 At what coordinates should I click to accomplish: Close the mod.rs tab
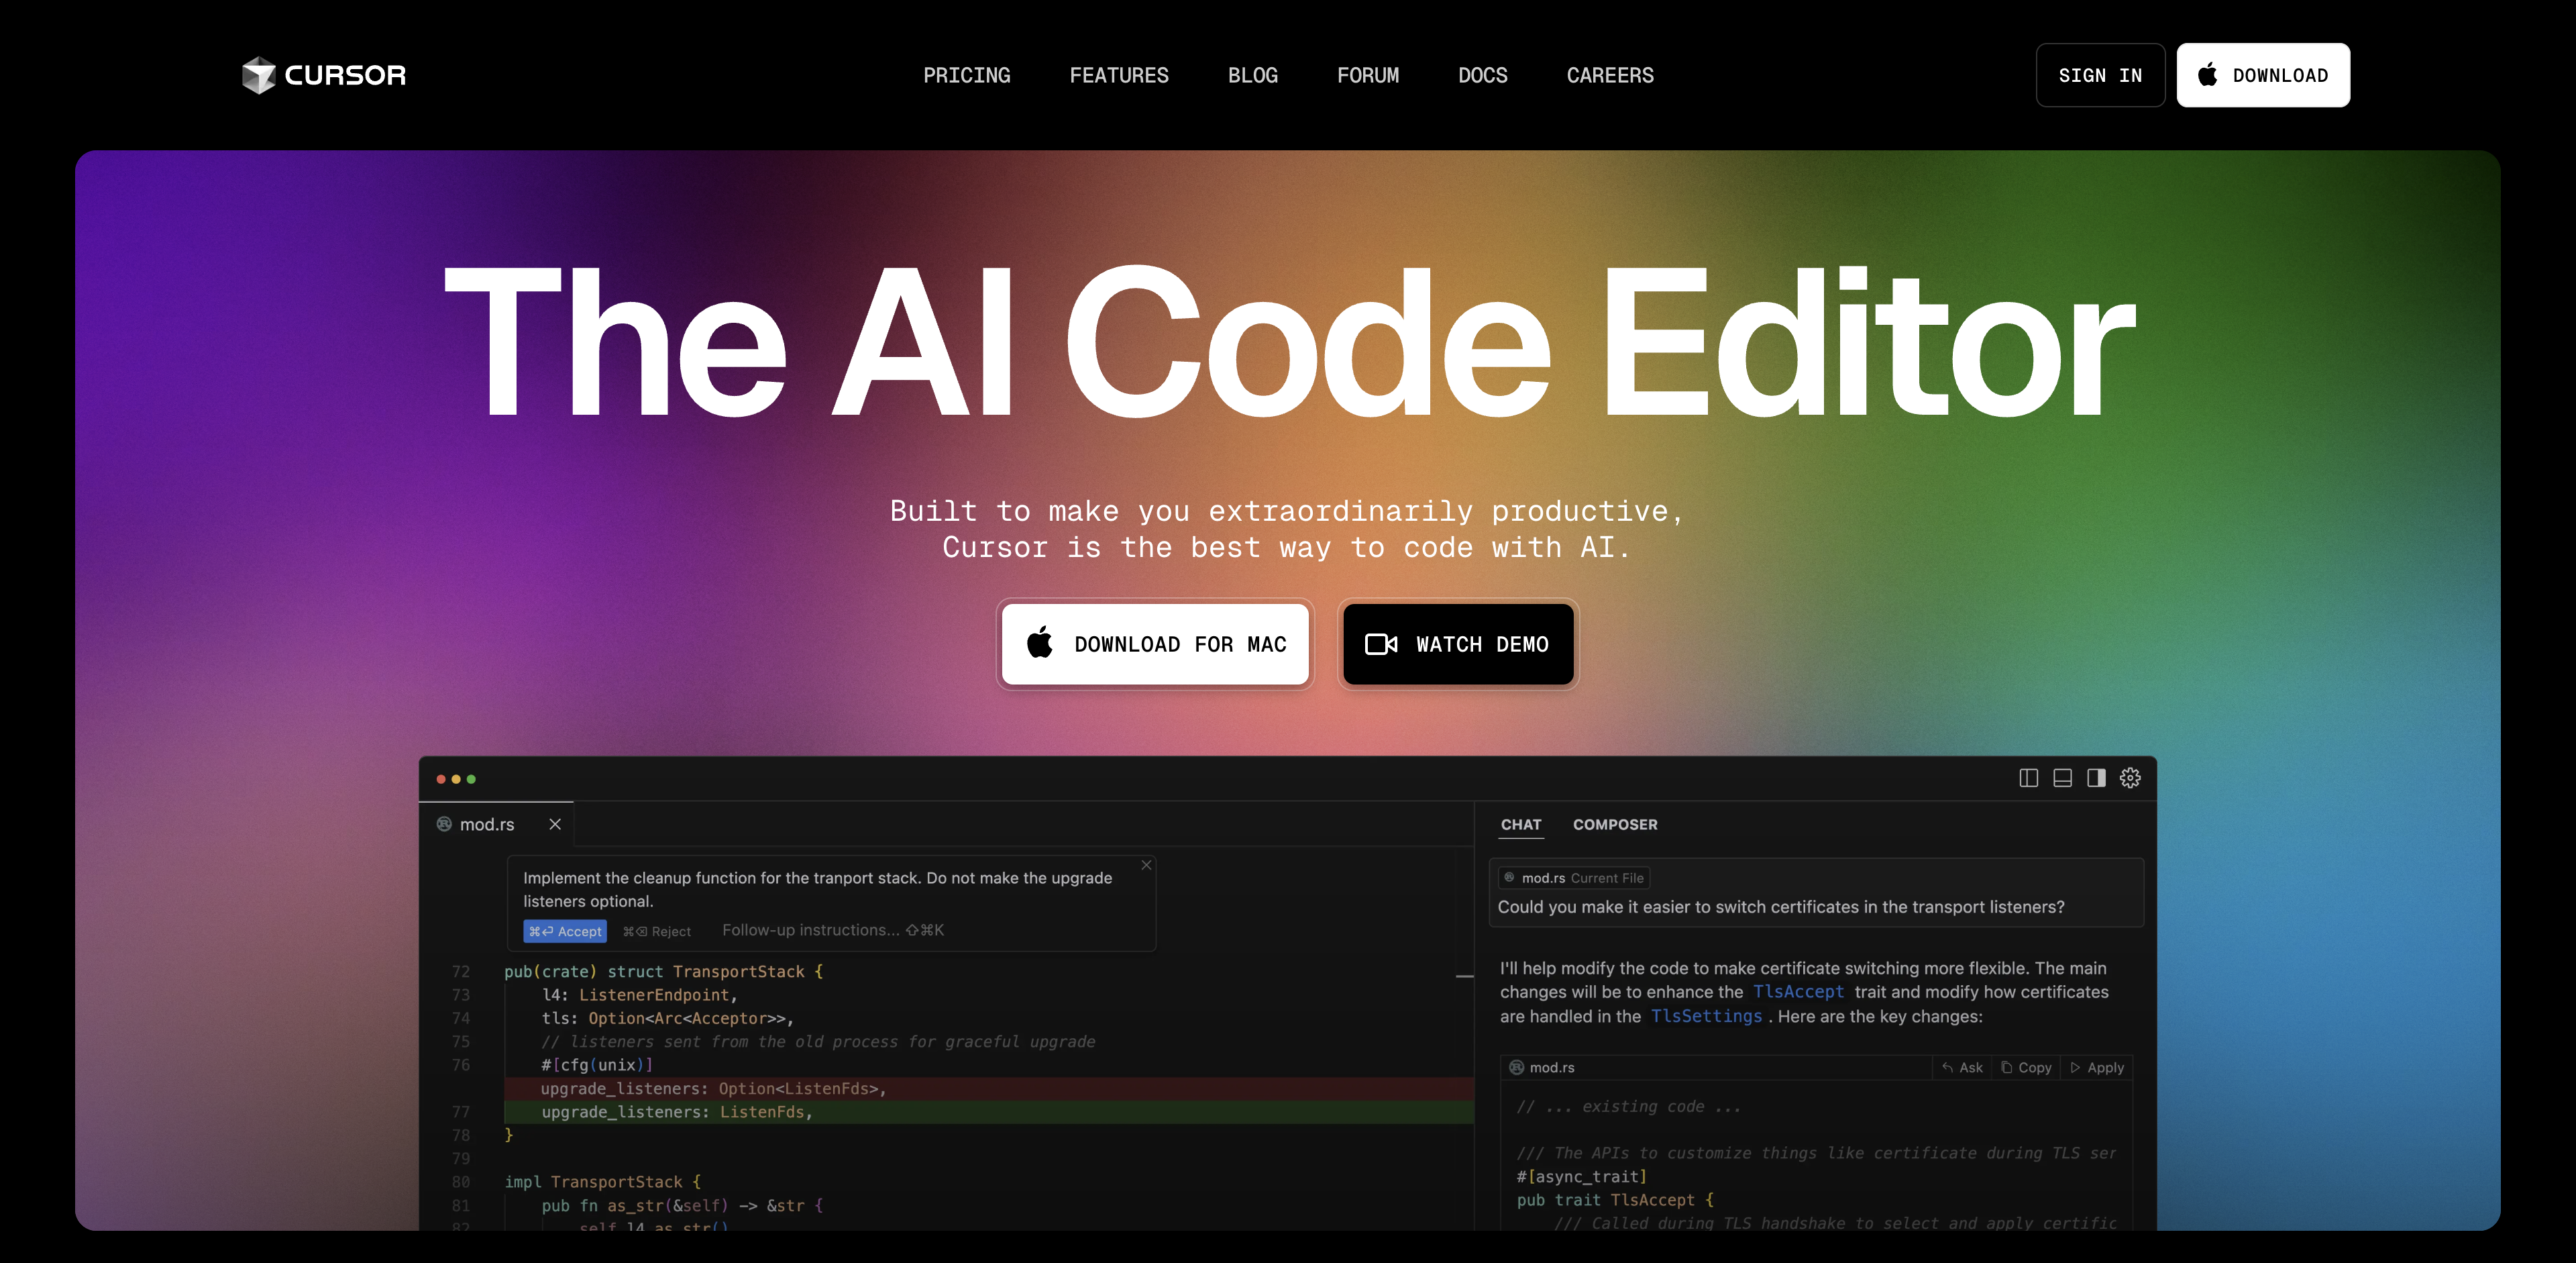[555, 824]
